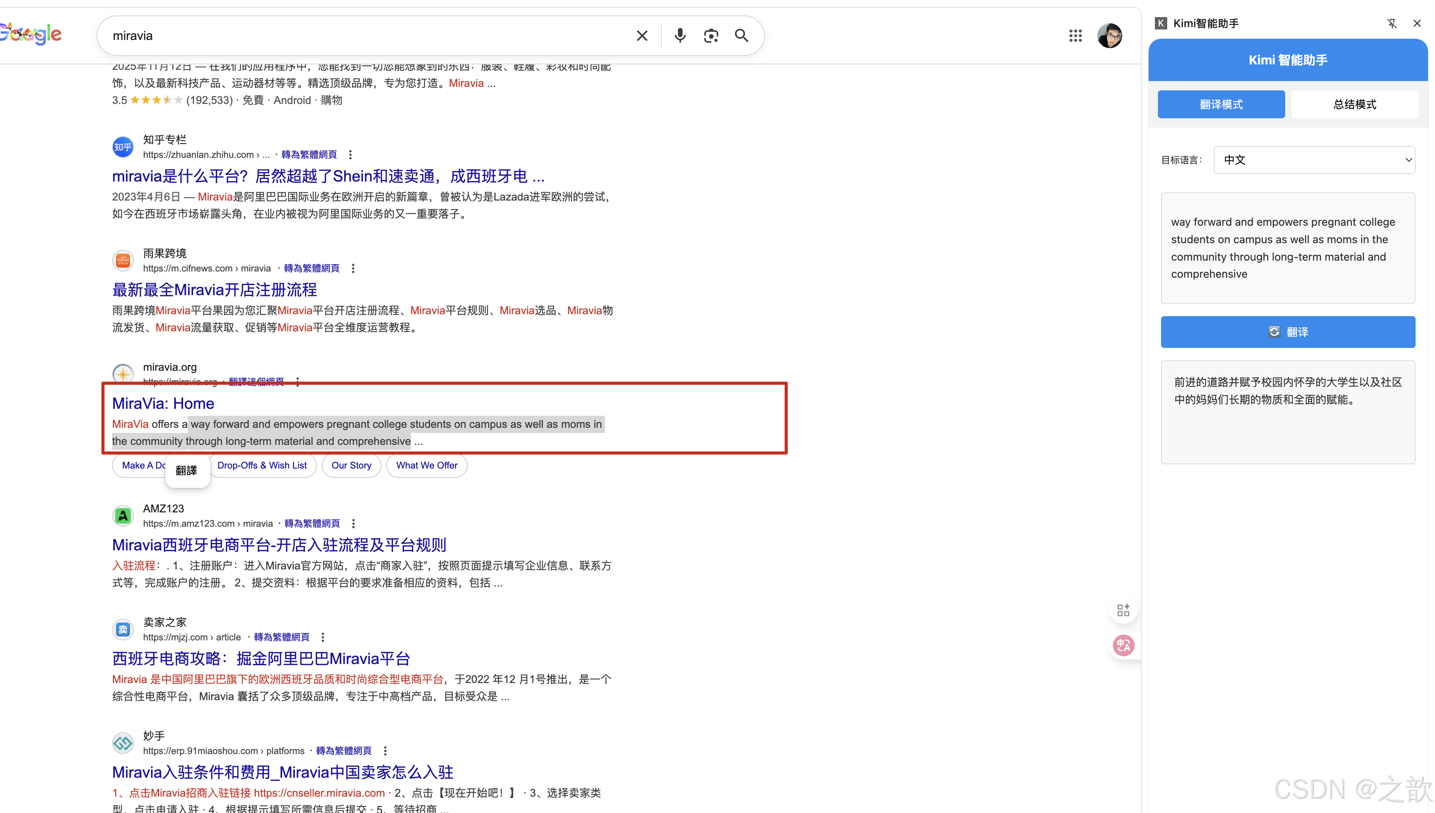Click the Our Story sitelink chip

[351, 465]
